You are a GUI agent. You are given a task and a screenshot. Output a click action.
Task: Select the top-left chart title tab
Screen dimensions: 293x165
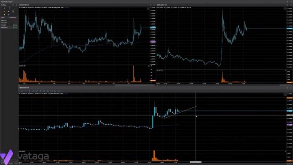(24, 5)
